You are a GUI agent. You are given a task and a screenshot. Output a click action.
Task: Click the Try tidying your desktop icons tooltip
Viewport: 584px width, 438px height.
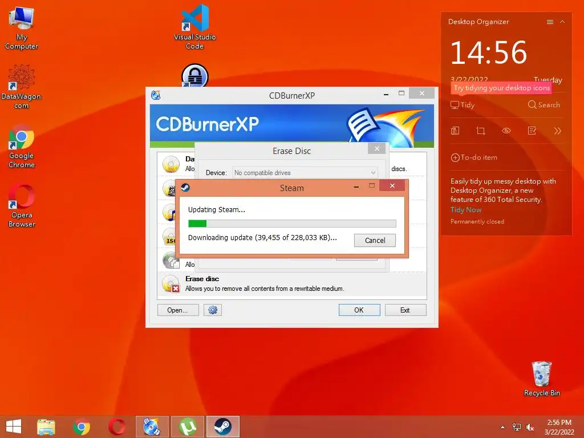coord(501,88)
